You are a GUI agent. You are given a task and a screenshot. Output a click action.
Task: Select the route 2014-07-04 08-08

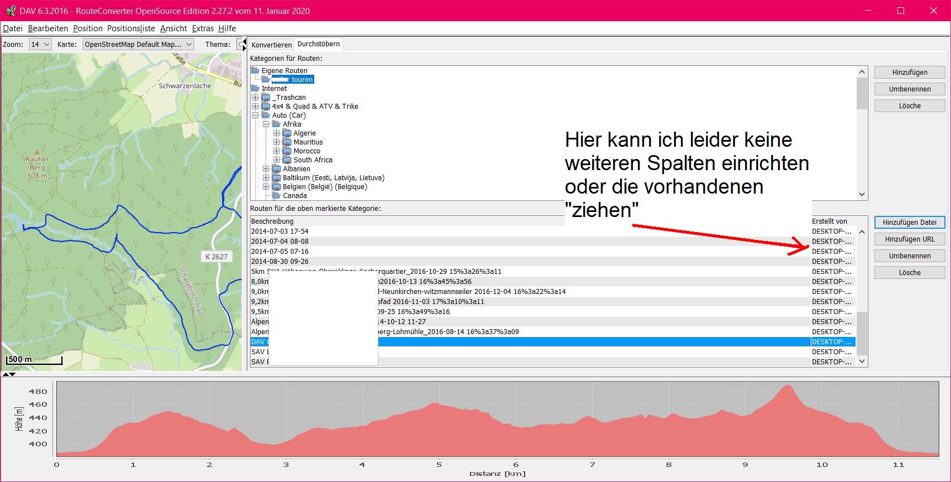(280, 242)
